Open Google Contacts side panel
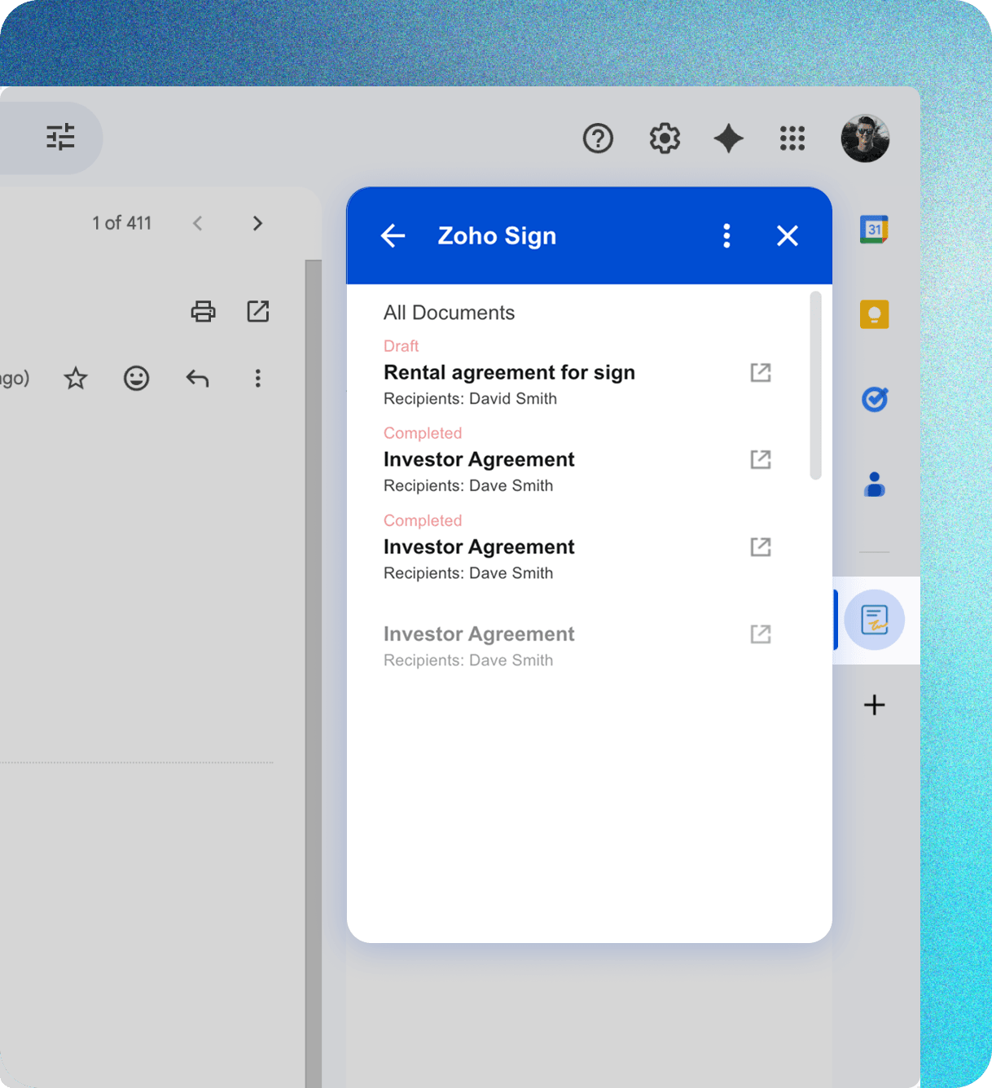992x1088 pixels. [875, 485]
